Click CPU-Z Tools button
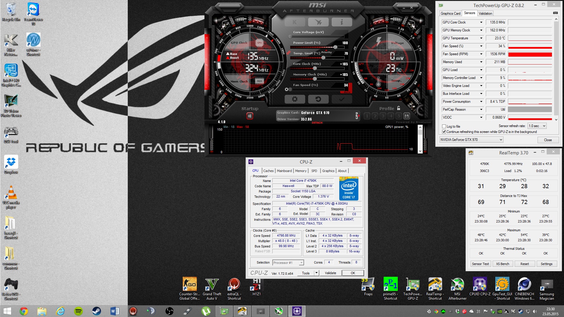Viewport: 564px width, 317px height. [x=306, y=273]
